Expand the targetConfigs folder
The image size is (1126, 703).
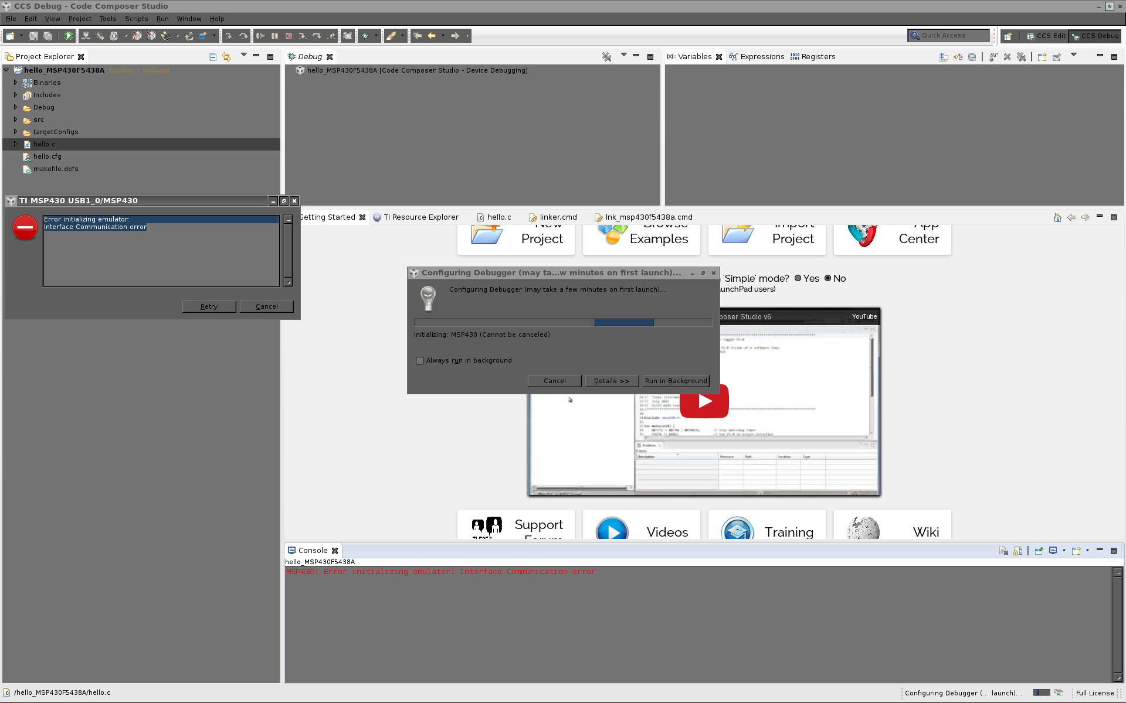pos(16,132)
